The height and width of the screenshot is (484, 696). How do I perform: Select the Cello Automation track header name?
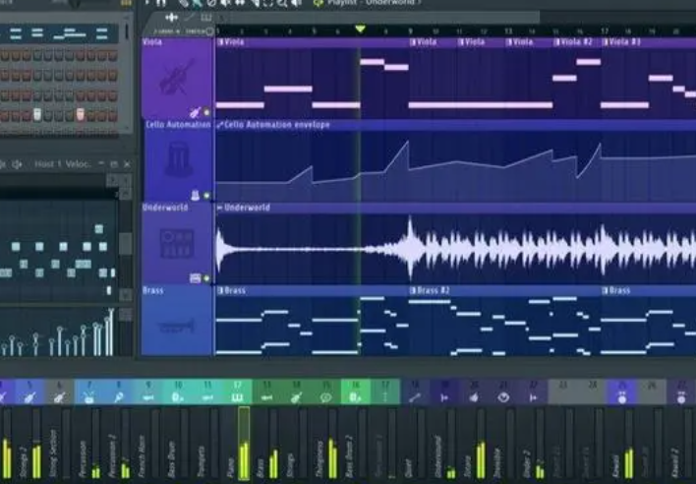[178, 125]
